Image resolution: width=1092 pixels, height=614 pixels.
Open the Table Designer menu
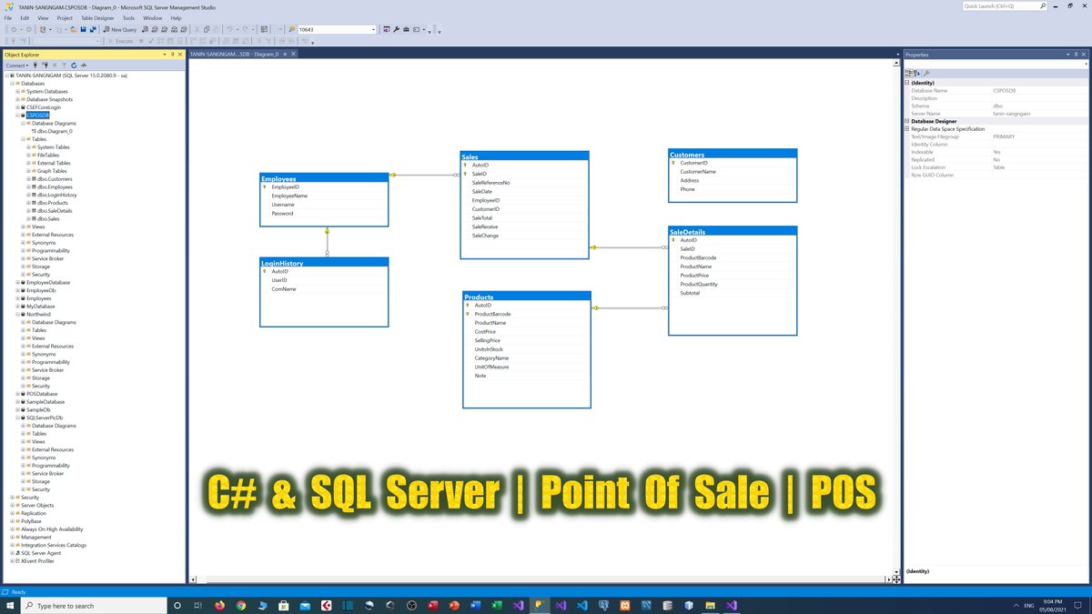tap(97, 17)
